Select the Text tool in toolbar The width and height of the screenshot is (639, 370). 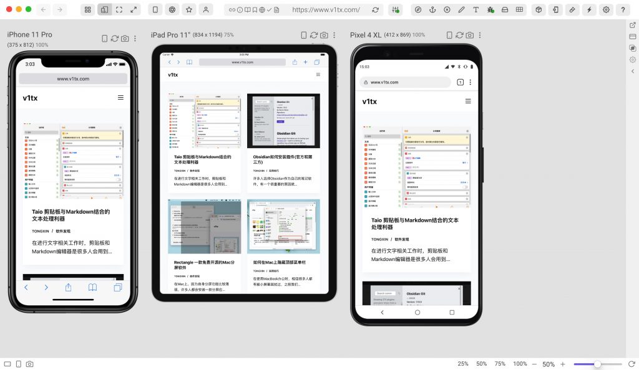pos(476,10)
